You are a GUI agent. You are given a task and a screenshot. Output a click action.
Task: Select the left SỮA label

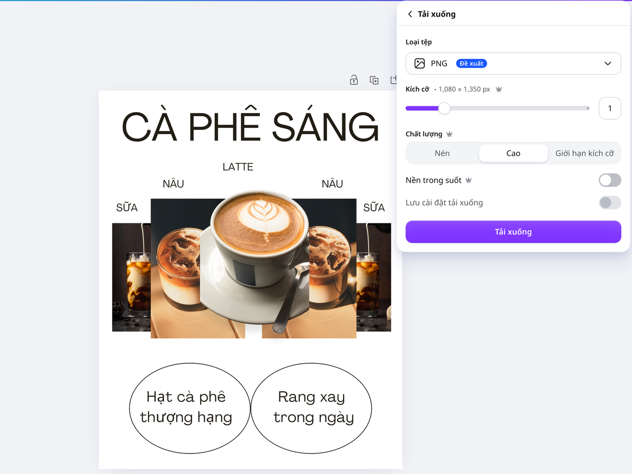tap(127, 207)
